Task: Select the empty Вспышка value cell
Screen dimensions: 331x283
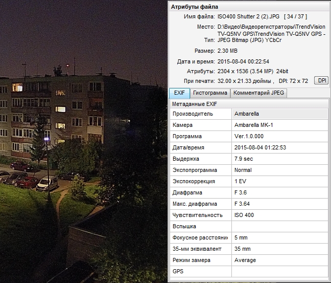Action: pos(279,226)
